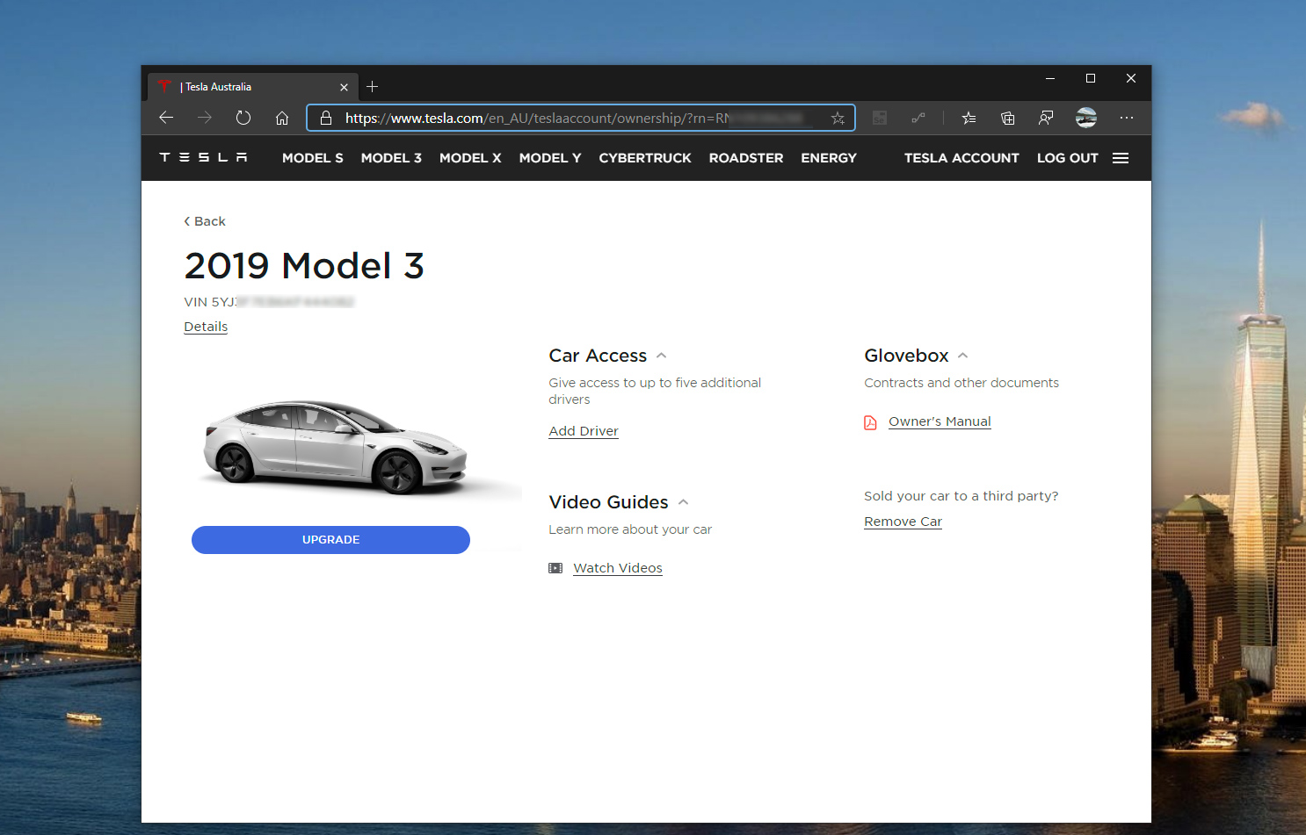Viewport: 1306px width, 835px height.
Task: Click the Watch Videos video icon
Action: (555, 567)
